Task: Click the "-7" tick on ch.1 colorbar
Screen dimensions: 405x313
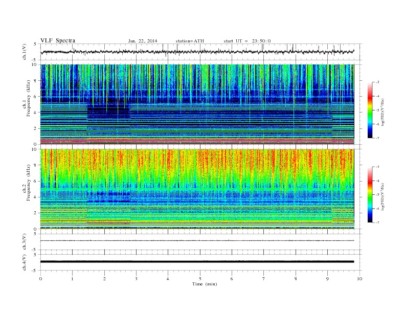Action: coord(377,138)
